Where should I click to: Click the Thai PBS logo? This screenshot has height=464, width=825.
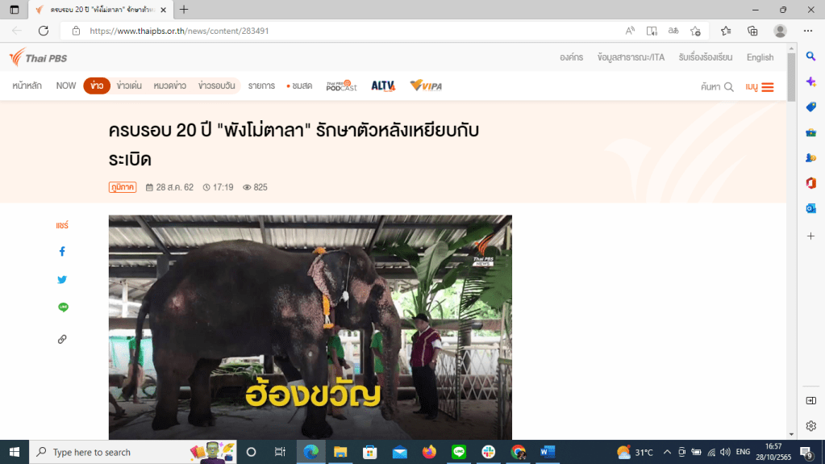point(38,57)
